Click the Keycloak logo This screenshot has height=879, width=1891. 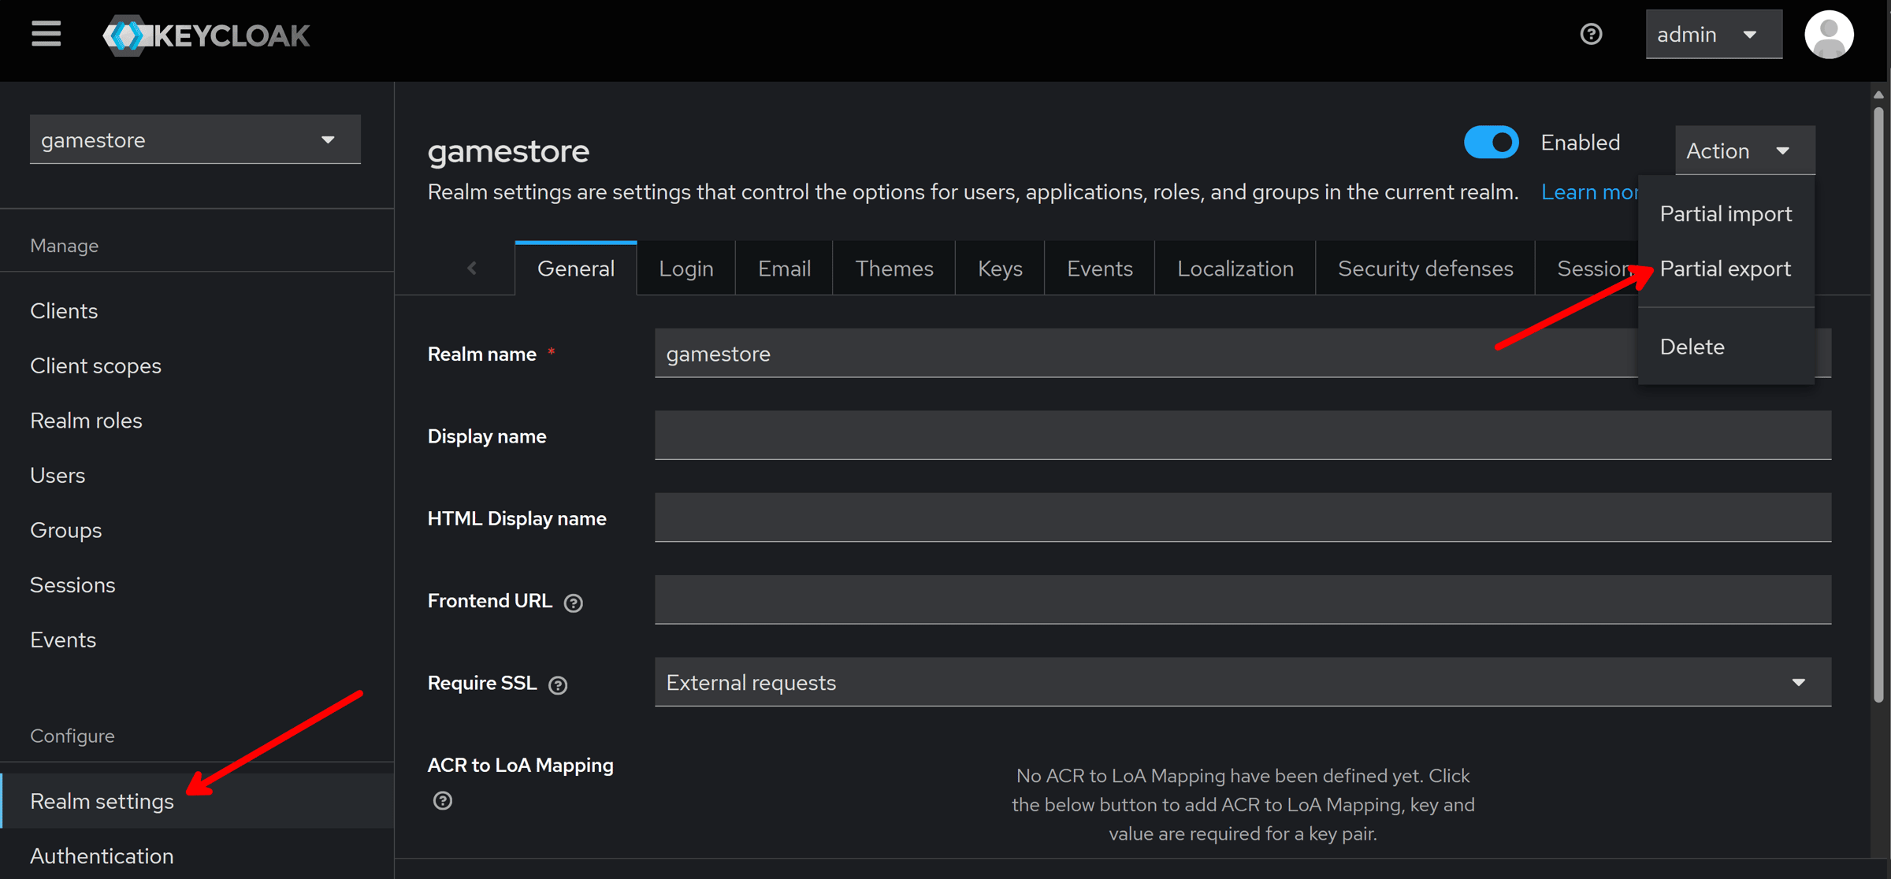(x=206, y=35)
